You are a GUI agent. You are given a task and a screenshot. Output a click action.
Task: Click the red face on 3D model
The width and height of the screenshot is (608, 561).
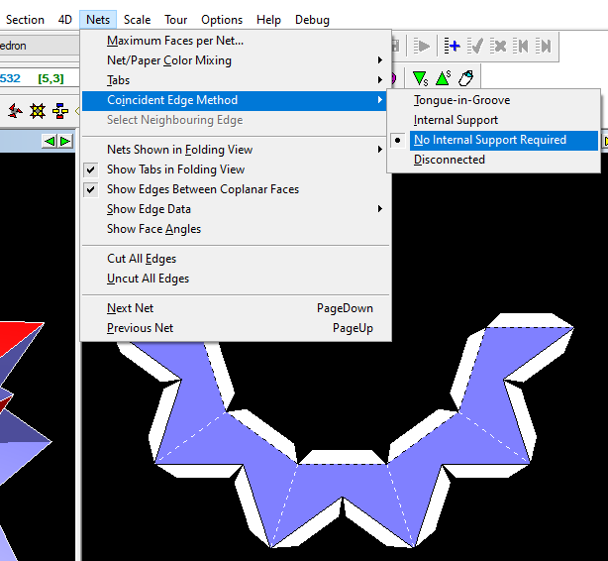coord(16,334)
